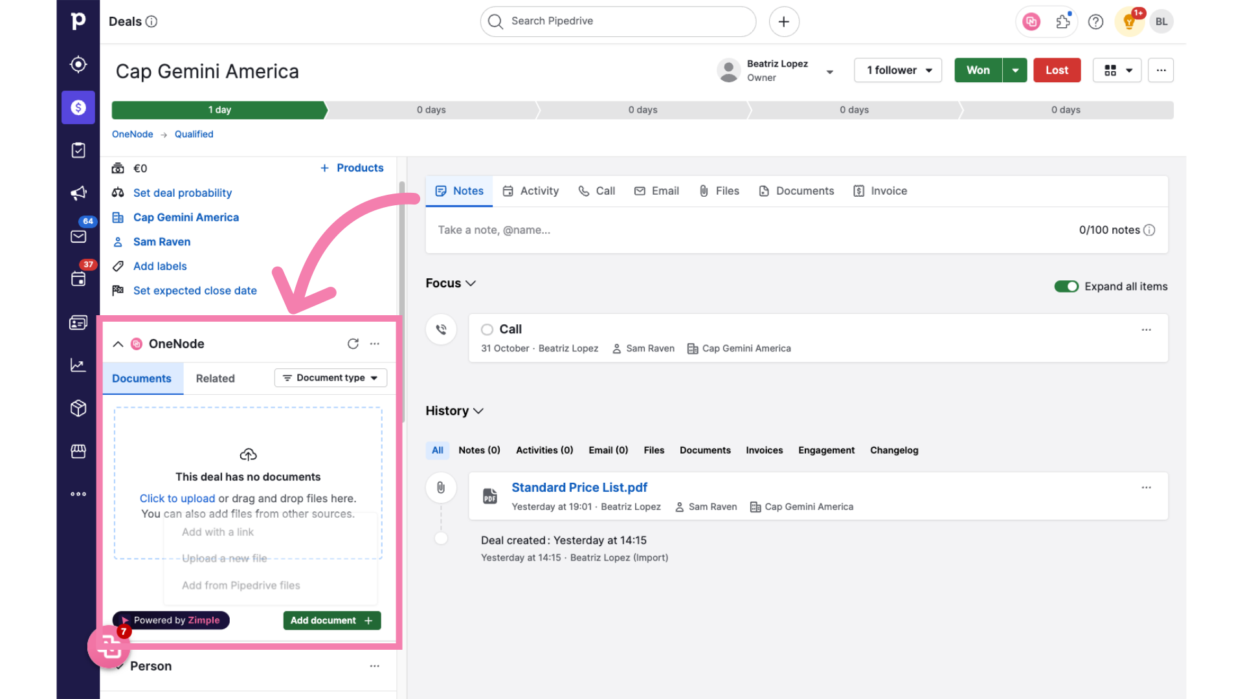Open the Pipedrive logo home
1243x699 pixels.
point(78,21)
